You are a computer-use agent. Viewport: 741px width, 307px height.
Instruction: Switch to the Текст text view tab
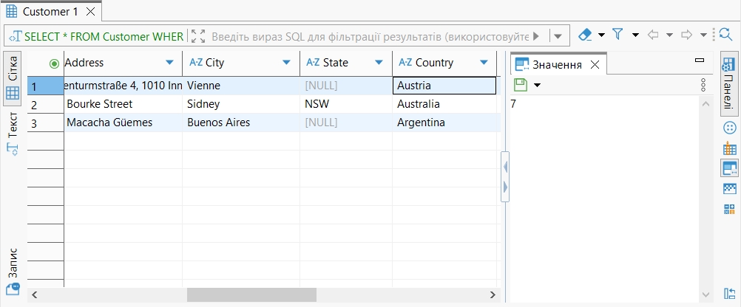pos(13,134)
